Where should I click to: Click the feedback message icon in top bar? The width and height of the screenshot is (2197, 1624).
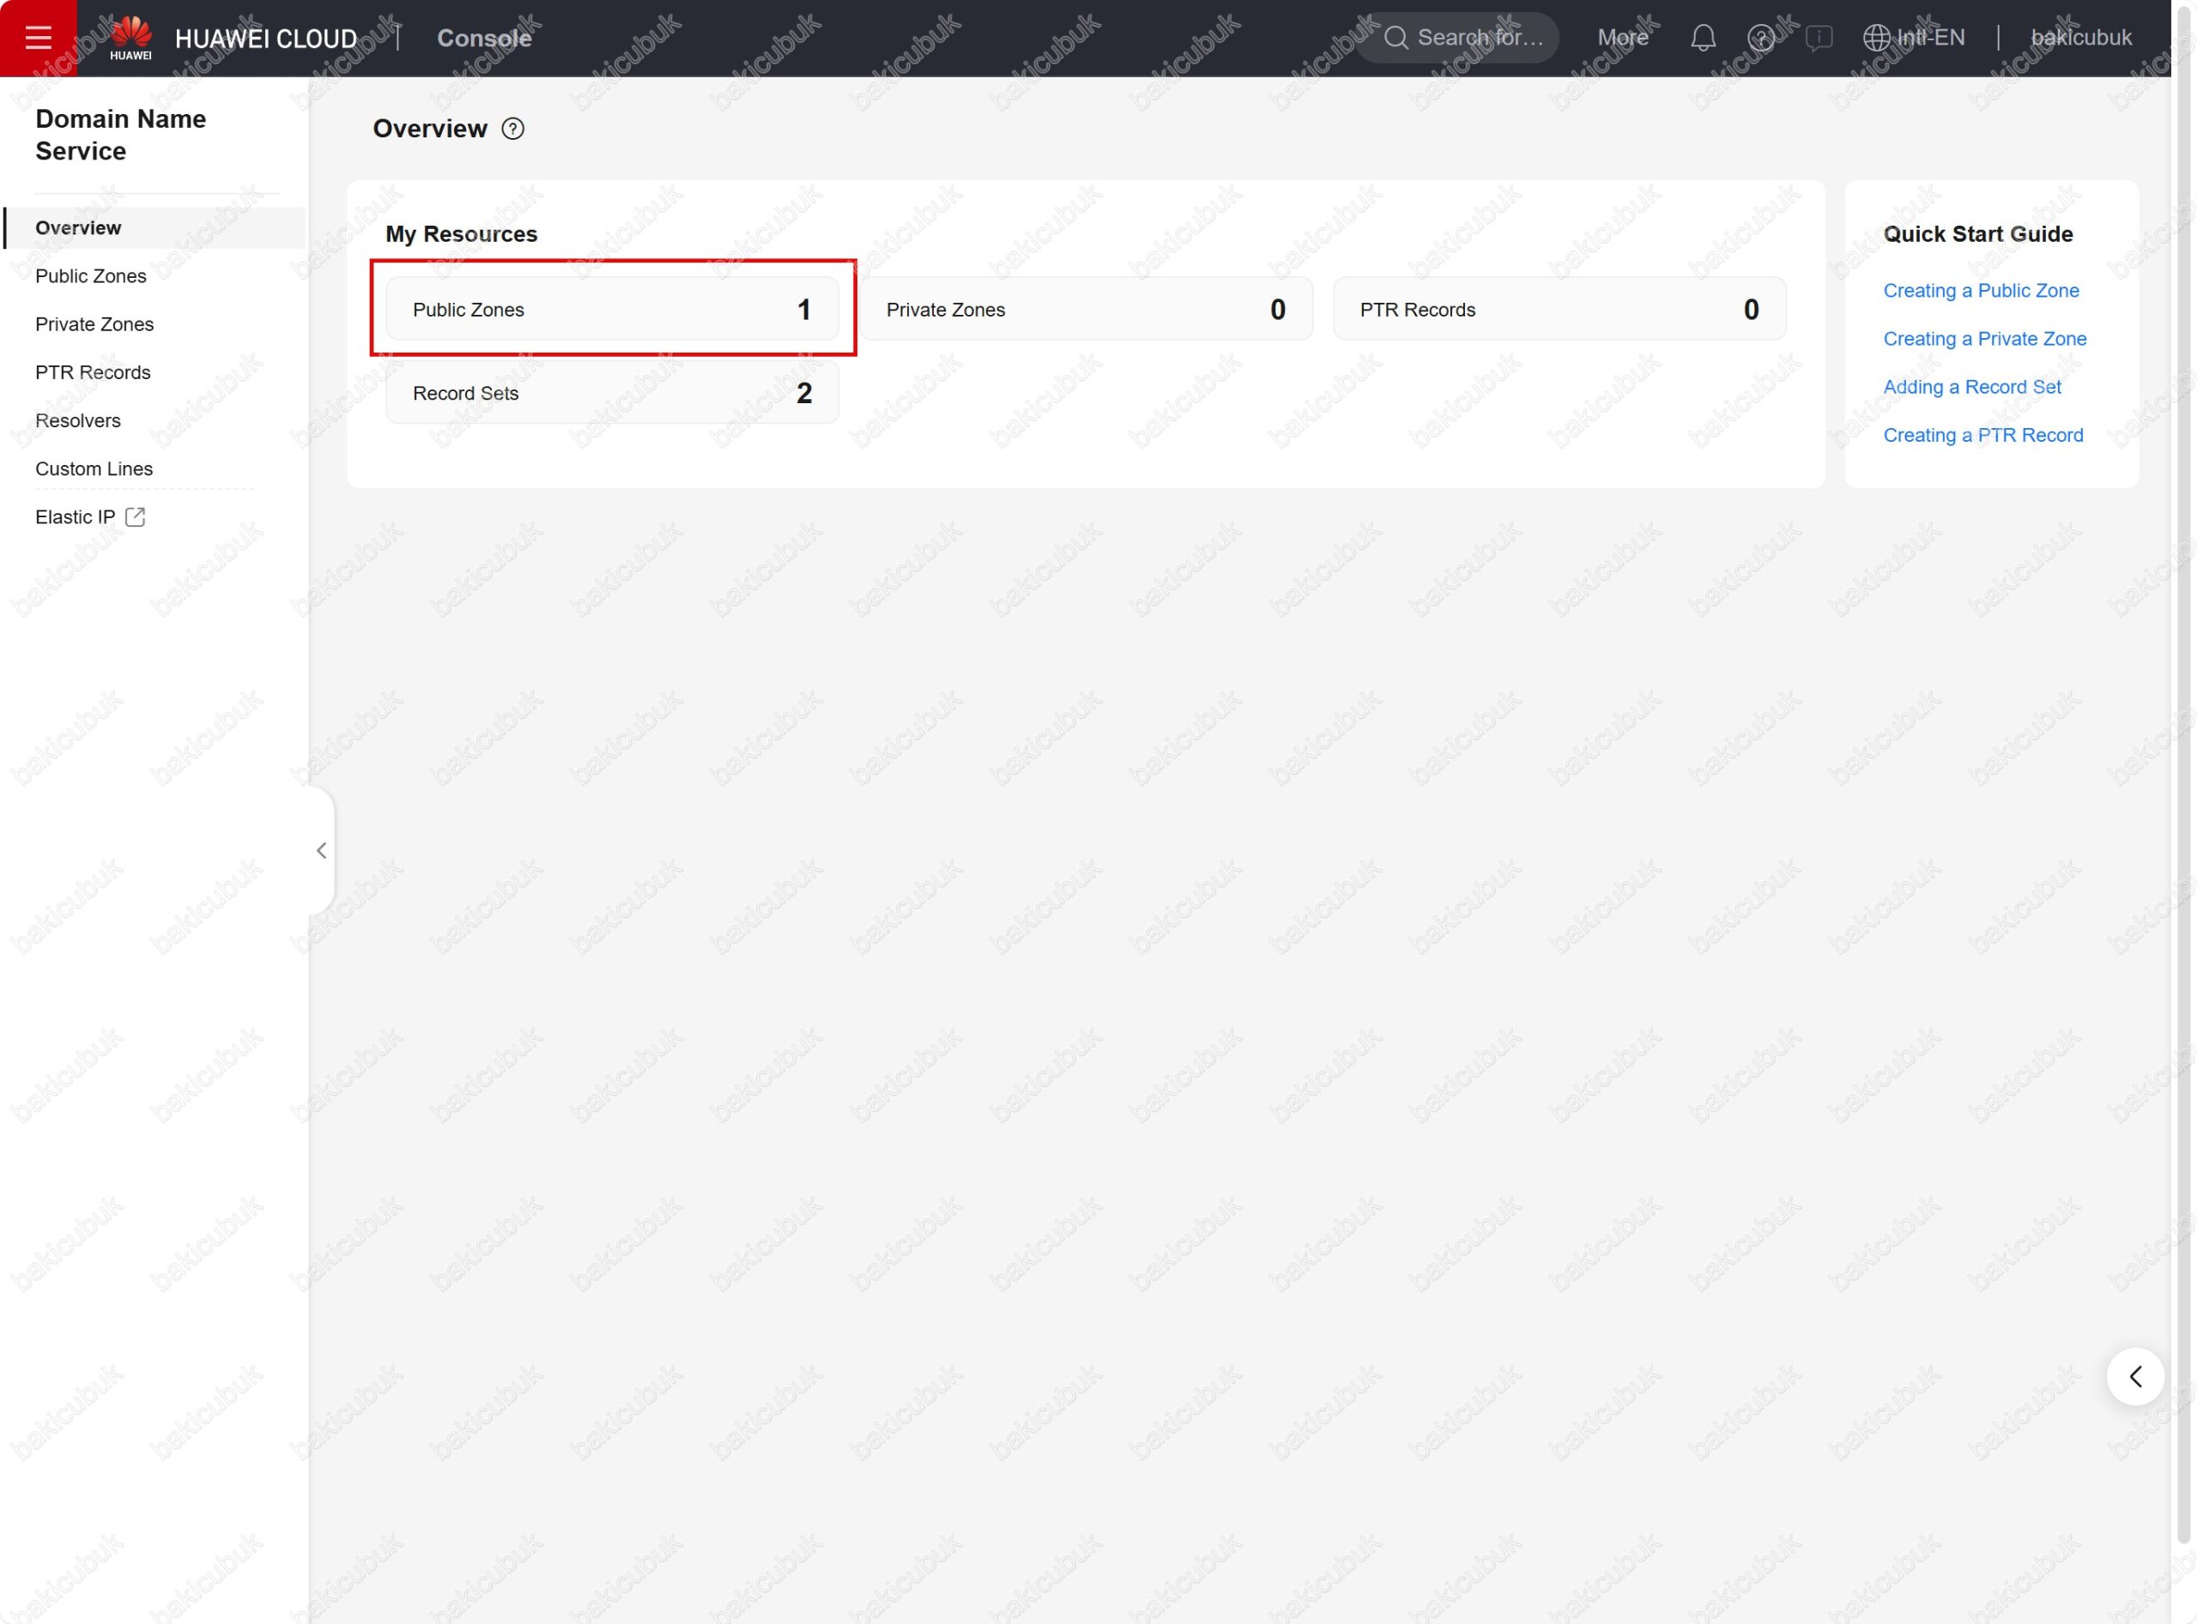pos(1819,38)
